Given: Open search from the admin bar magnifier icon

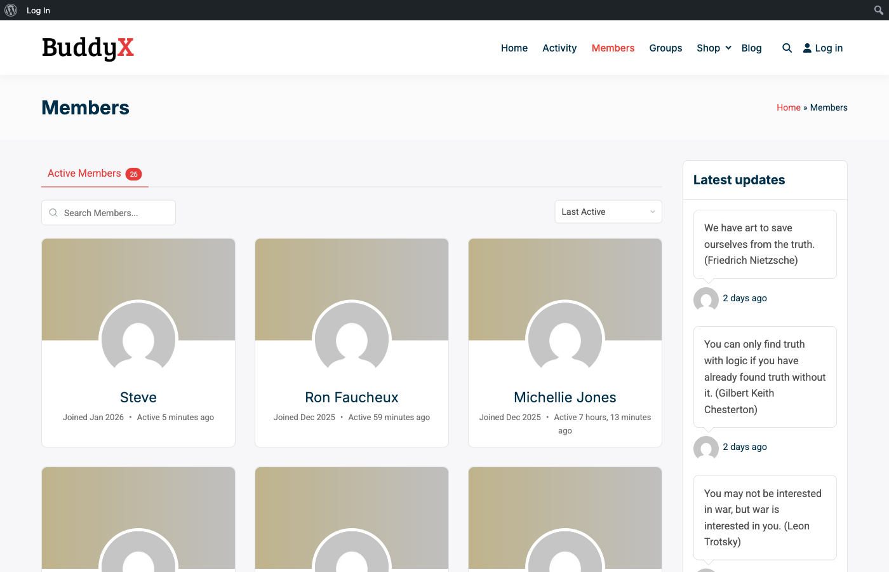Looking at the screenshot, I should (x=878, y=10).
